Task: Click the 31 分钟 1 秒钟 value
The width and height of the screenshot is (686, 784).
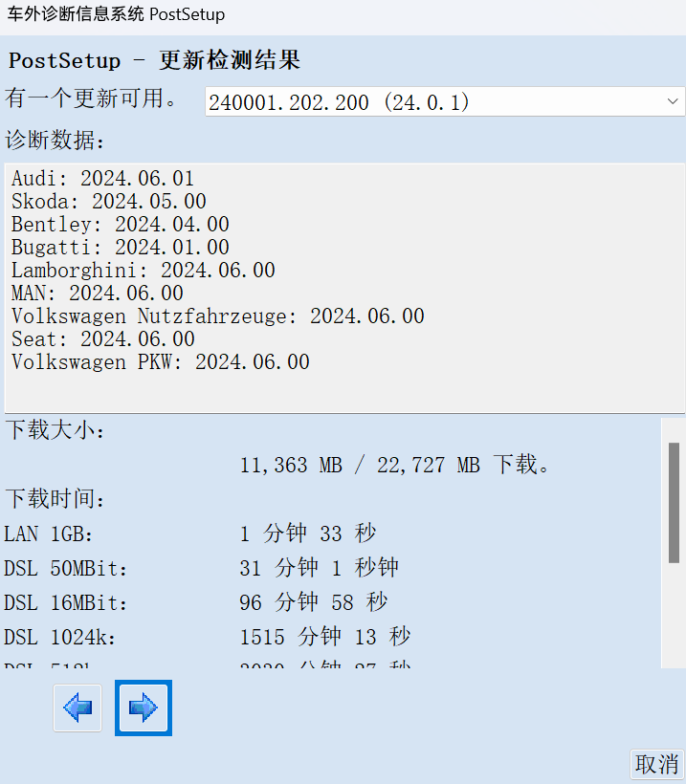Action: point(320,569)
